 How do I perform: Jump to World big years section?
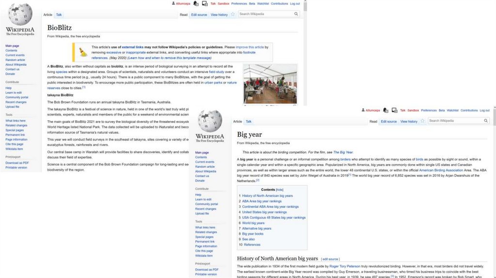(x=253, y=223)
